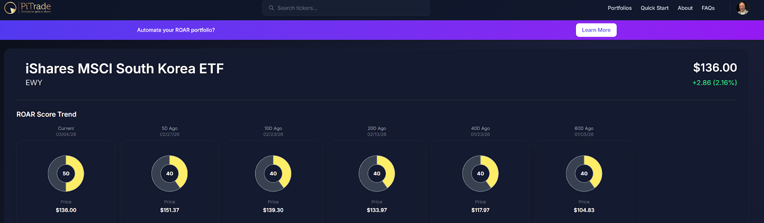Open the Portfolios menu item
The width and height of the screenshot is (764, 223).
(619, 8)
